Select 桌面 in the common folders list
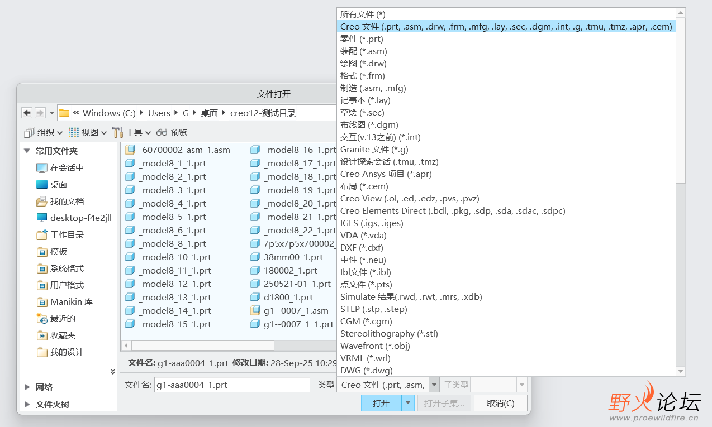The image size is (712, 427). [x=58, y=185]
